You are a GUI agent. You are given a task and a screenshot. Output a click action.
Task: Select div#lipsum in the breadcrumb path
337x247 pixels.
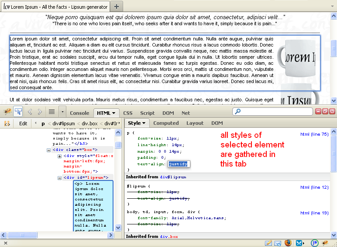coord(64,123)
